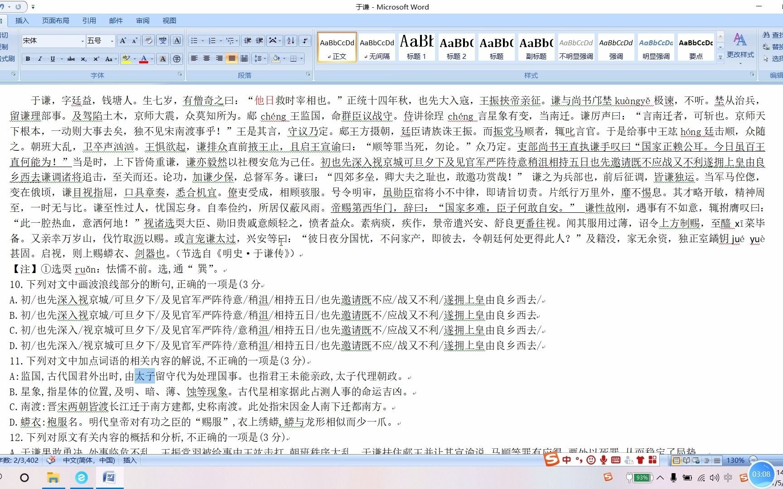The image size is (783, 489).
Task: Open the borders dropdown arrow
Action: click(302, 59)
